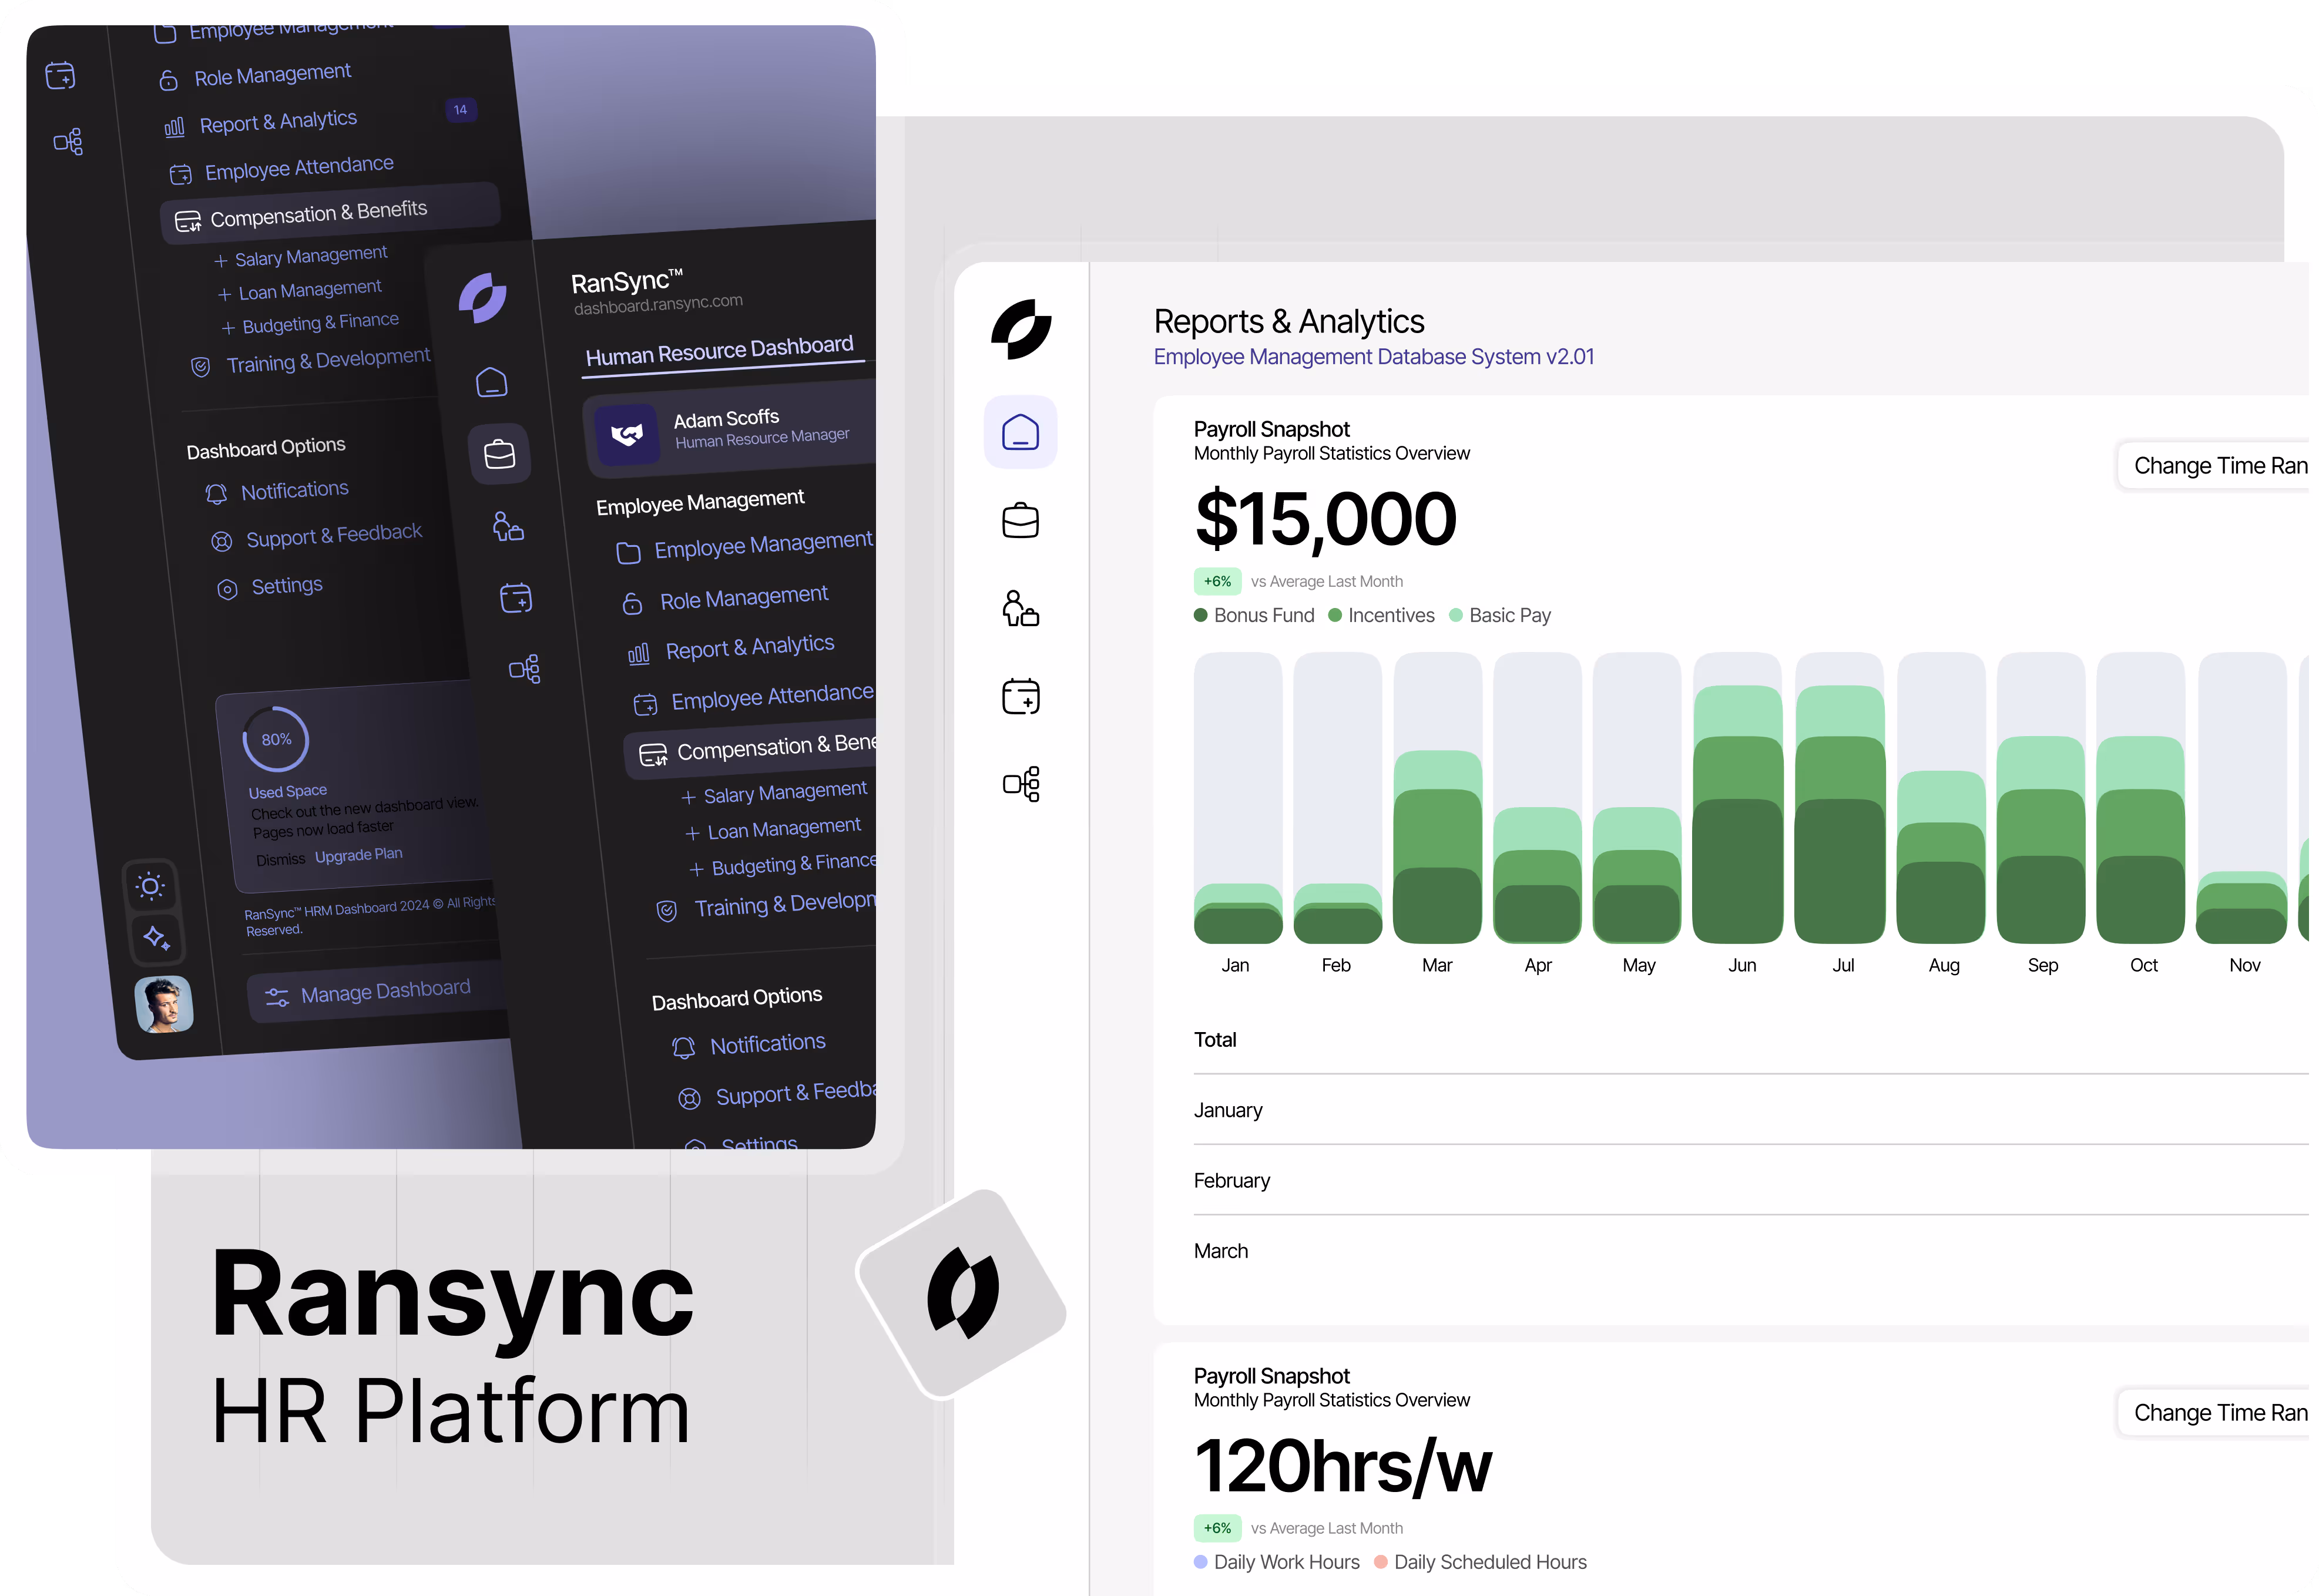
Task: Expand Salary Management in the front RanSync sidebar
Action: pos(773,793)
